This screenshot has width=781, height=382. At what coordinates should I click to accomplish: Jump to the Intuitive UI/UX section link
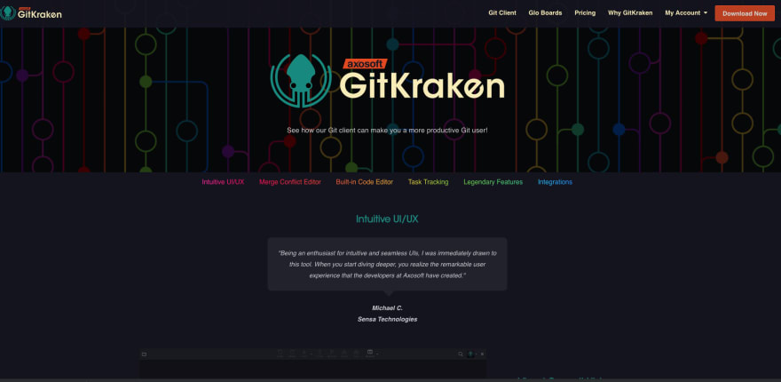pyautogui.click(x=223, y=182)
